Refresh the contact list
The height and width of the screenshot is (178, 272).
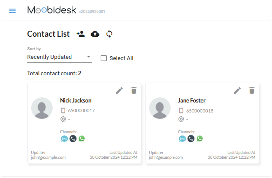[x=109, y=34]
